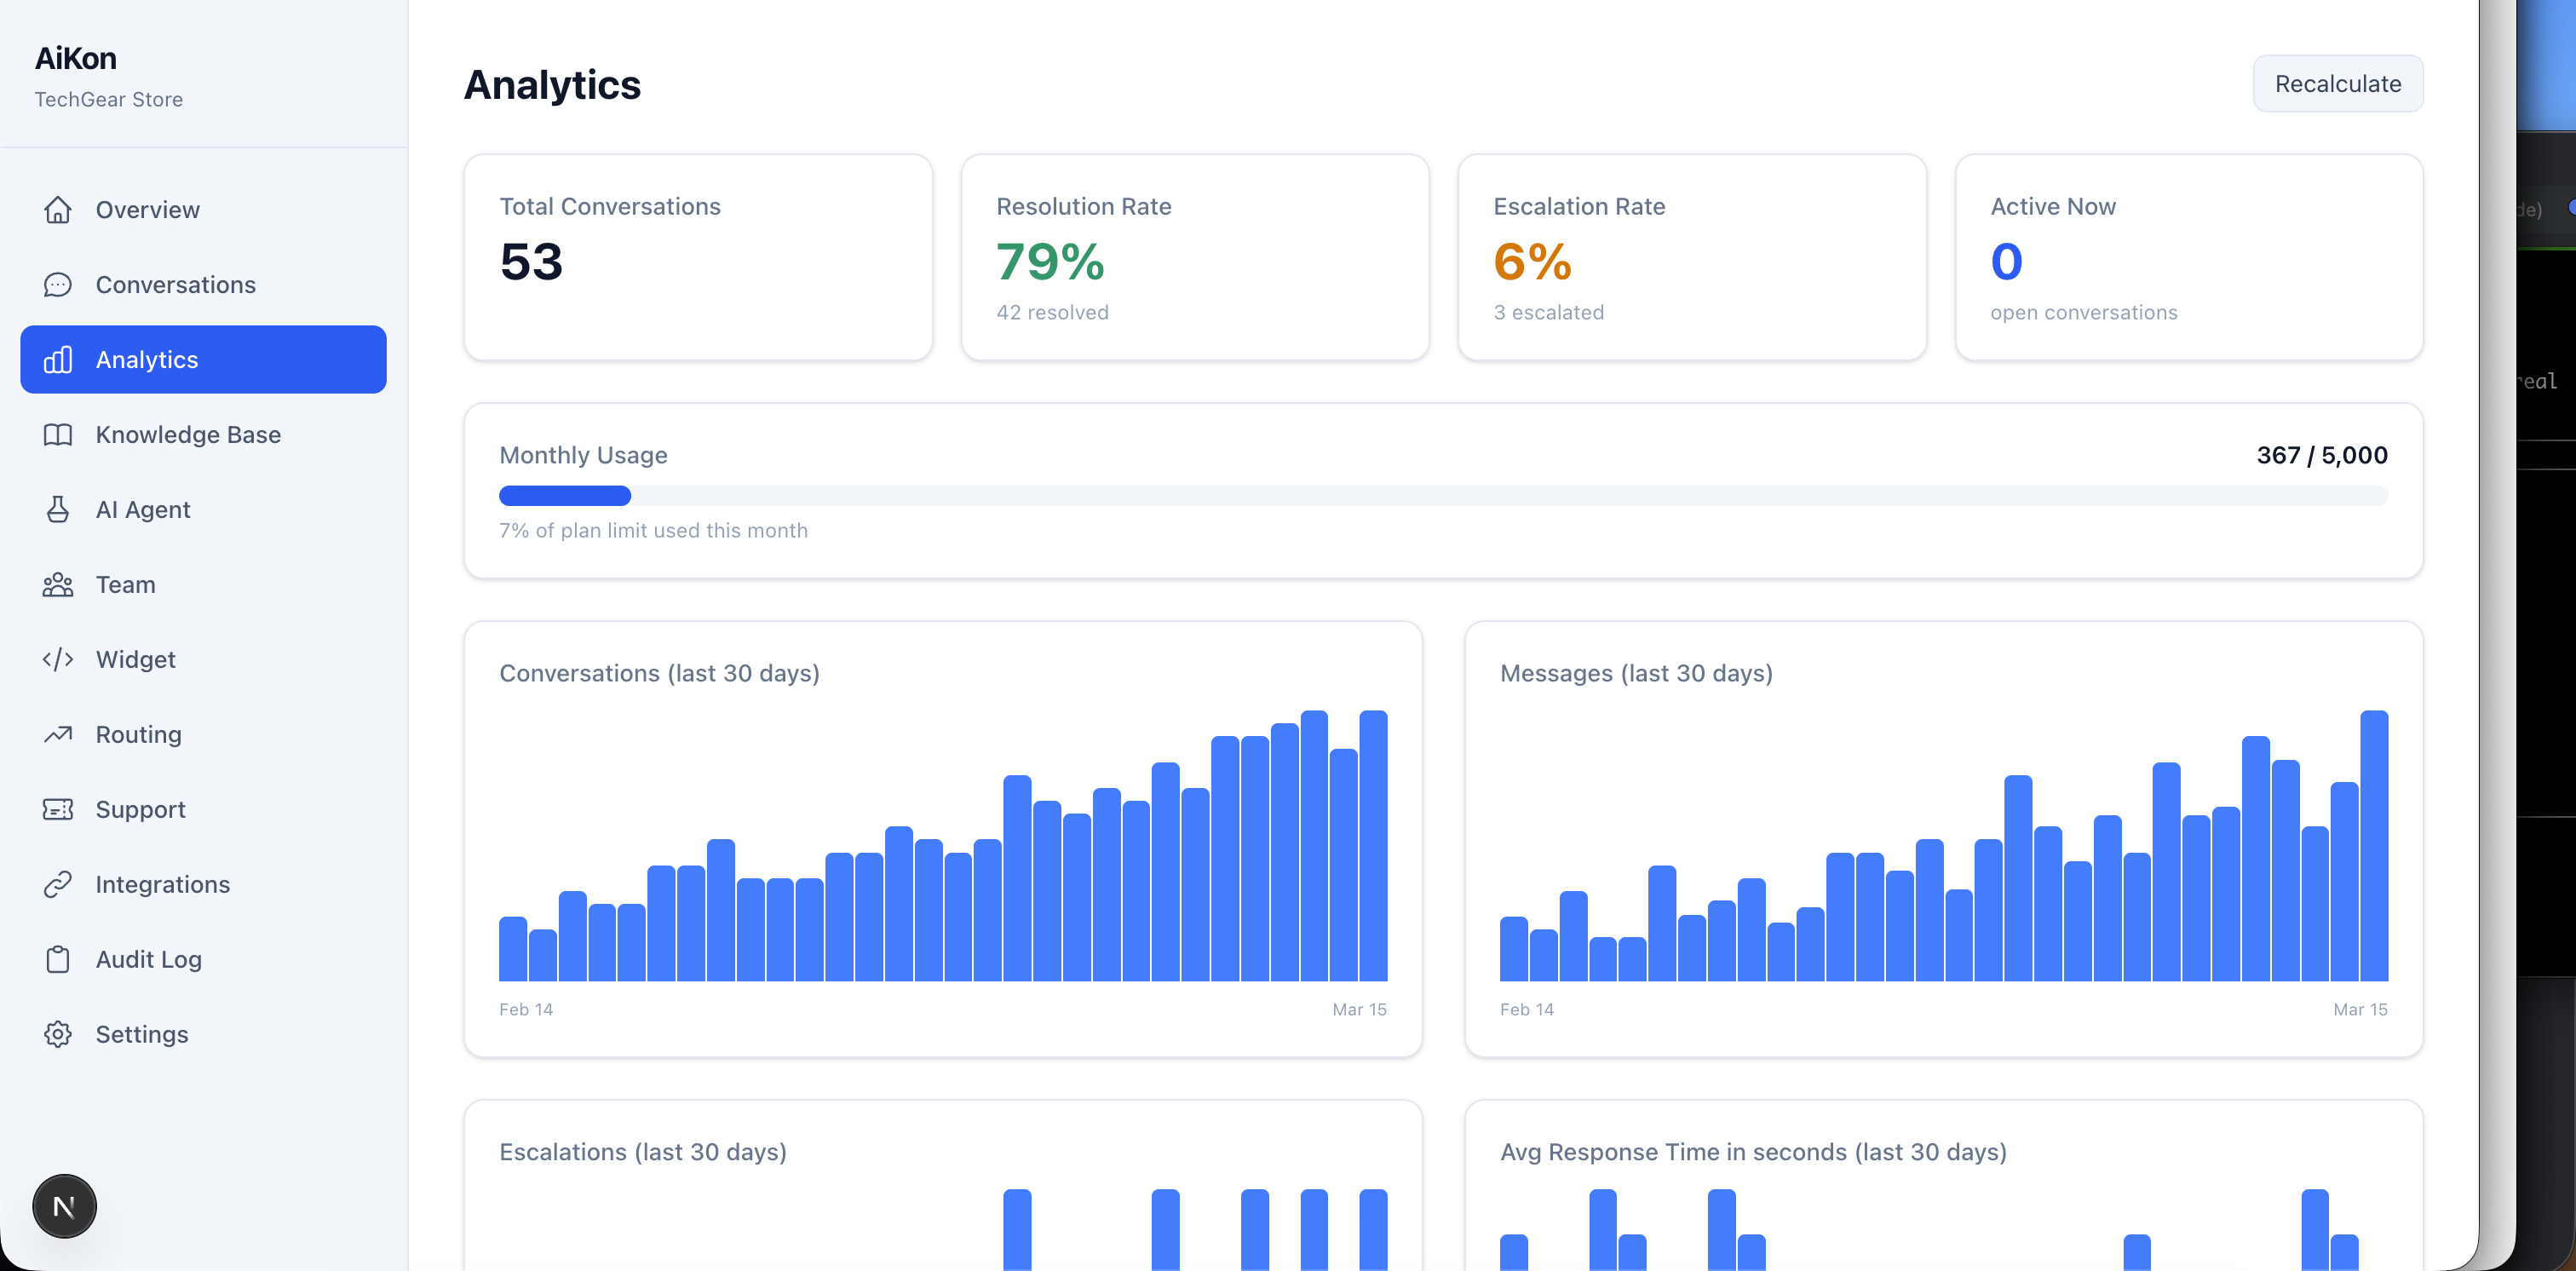Go to the Conversations section

pyautogui.click(x=203, y=284)
